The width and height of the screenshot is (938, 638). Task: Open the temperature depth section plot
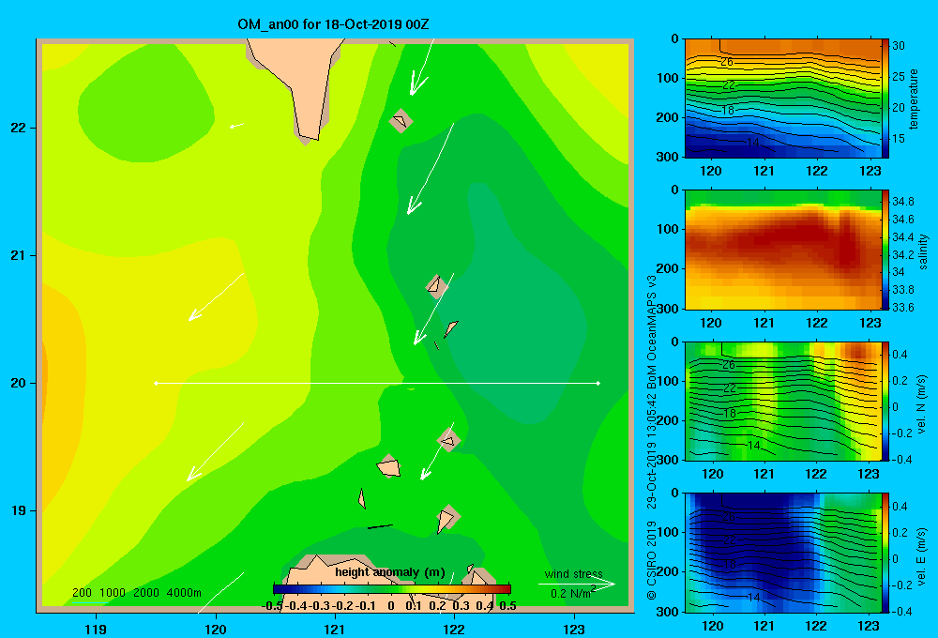[x=783, y=99]
